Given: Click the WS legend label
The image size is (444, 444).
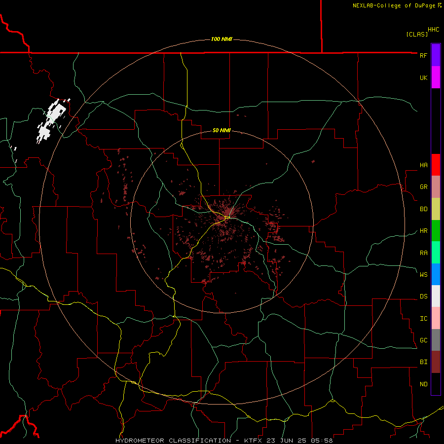Looking at the screenshot, I should [x=423, y=274].
